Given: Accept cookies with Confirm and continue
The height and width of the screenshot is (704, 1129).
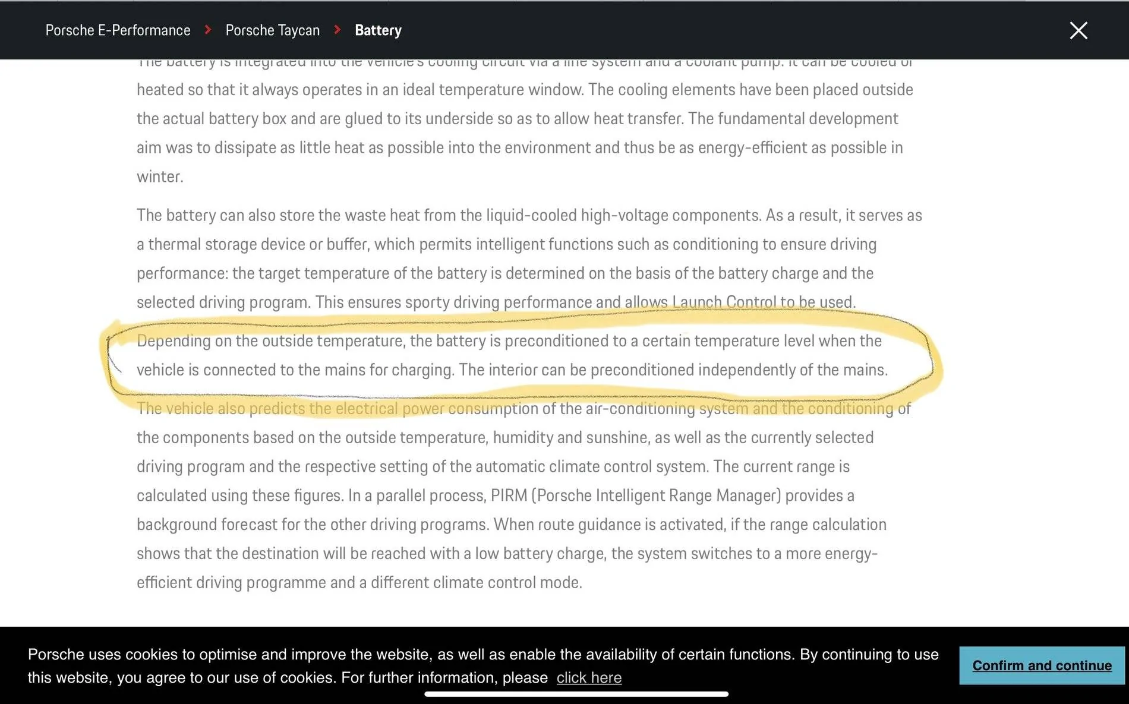Looking at the screenshot, I should coord(1042,665).
